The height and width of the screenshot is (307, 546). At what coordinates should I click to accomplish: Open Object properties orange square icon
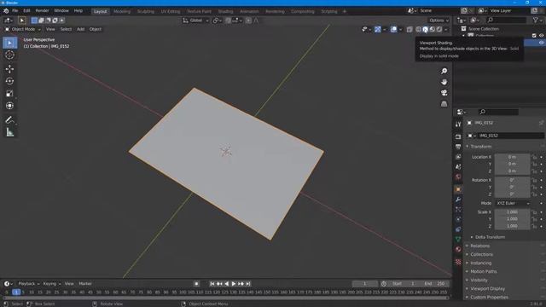point(458,189)
